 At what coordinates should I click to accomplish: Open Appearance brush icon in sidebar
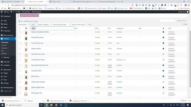2,70
